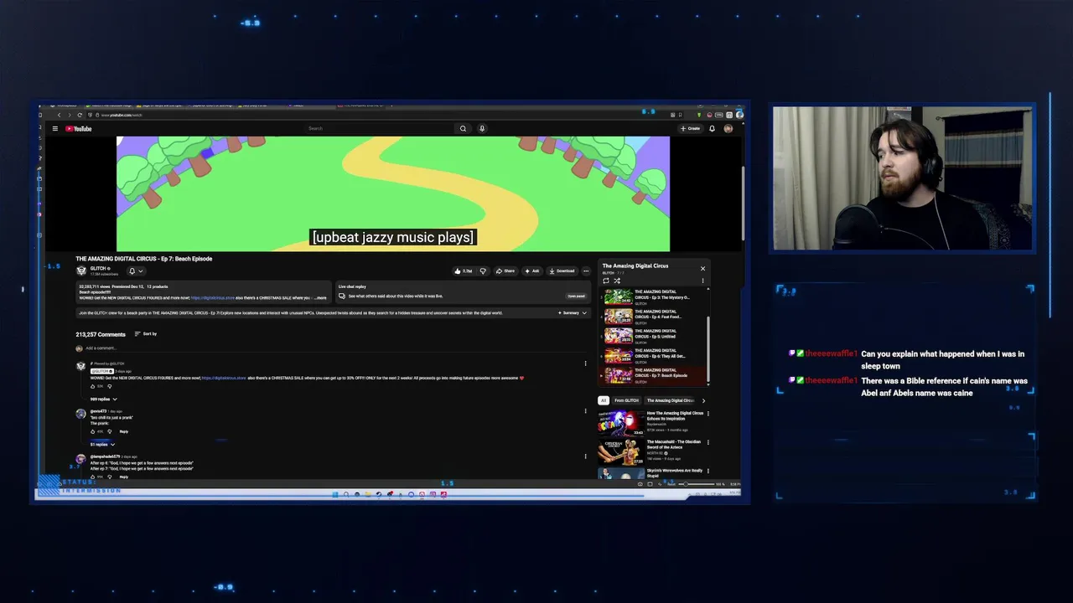Select Ep 7: Beach Episode in playlist
This screenshot has height=603, width=1073.
point(653,374)
